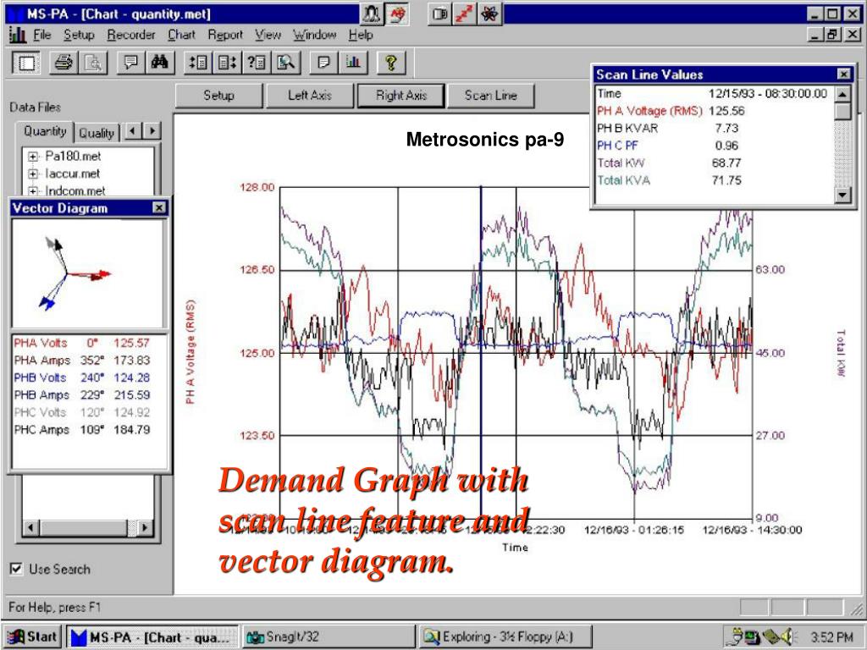Screen dimensions: 867x650
Task: Click the Left Axis button
Action: click(x=310, y=96)
